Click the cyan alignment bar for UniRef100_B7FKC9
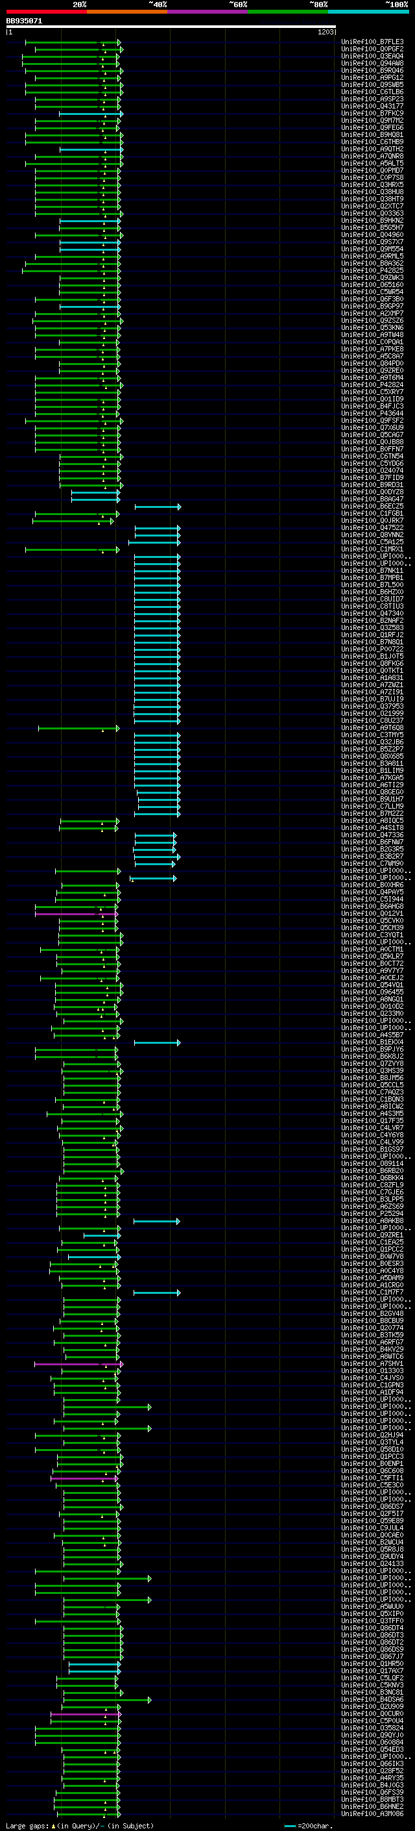 point(91,114)
